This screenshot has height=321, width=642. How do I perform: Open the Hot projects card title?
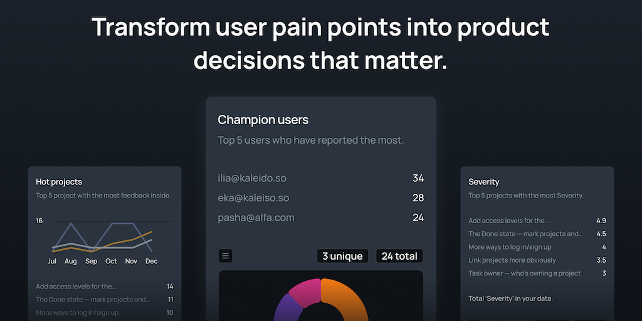click(x=59, y=182)
